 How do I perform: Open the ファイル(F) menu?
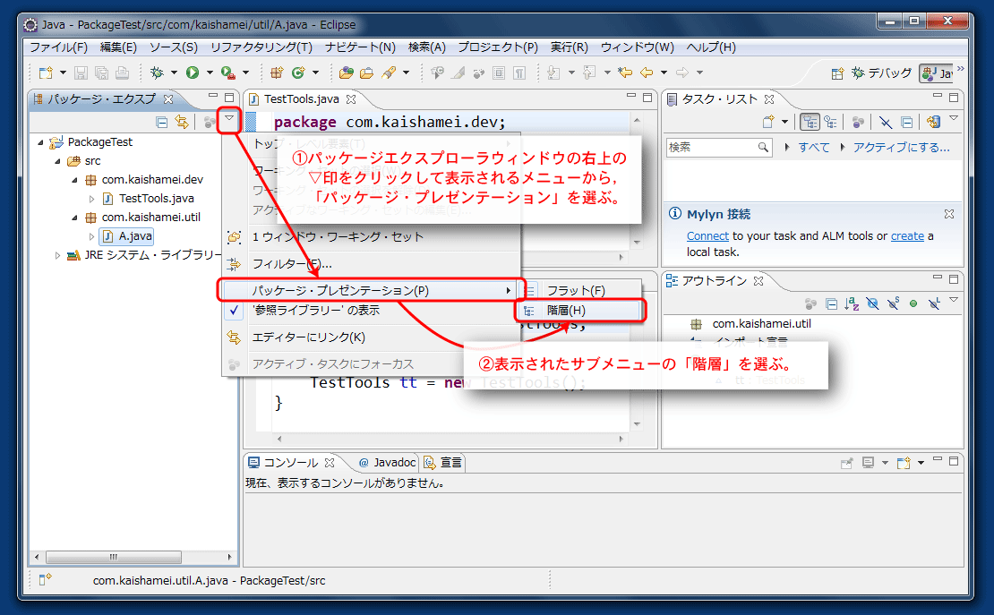pyautogui.click(x=58, y=47)
